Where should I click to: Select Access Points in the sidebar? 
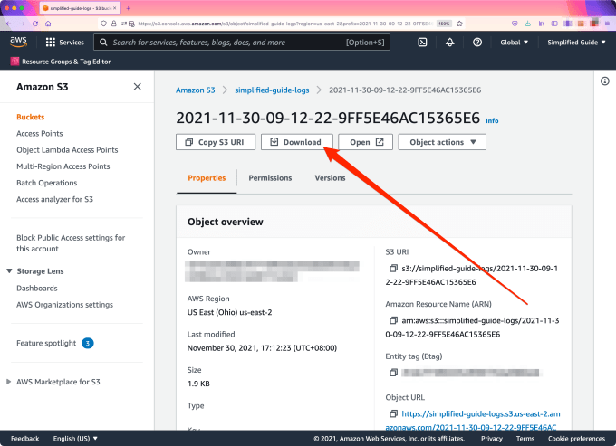click(x=40, y=133)
